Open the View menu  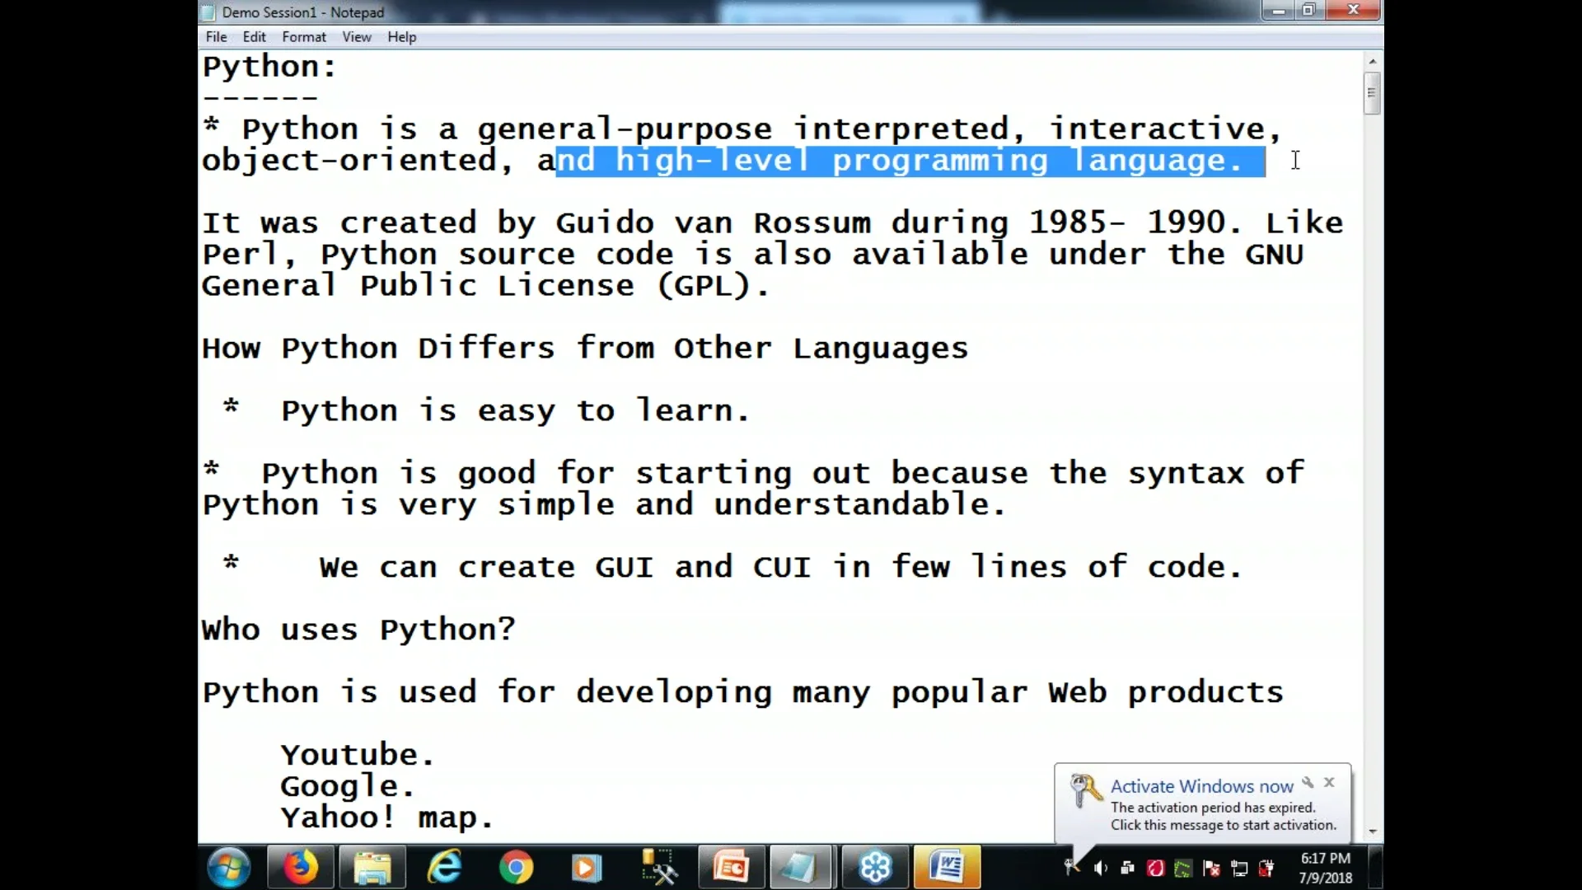357,37
